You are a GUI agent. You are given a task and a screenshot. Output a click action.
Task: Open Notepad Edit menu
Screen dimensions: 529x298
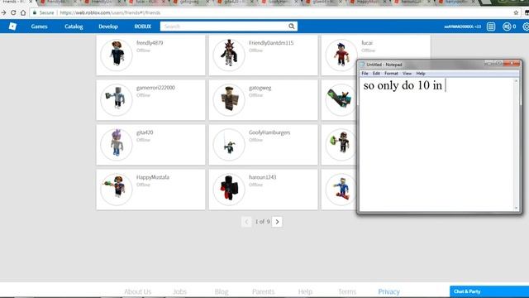pos(376,74)
